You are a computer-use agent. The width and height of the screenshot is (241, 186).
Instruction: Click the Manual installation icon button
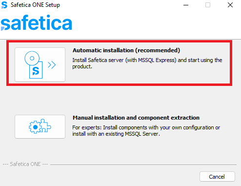(40, 127)
